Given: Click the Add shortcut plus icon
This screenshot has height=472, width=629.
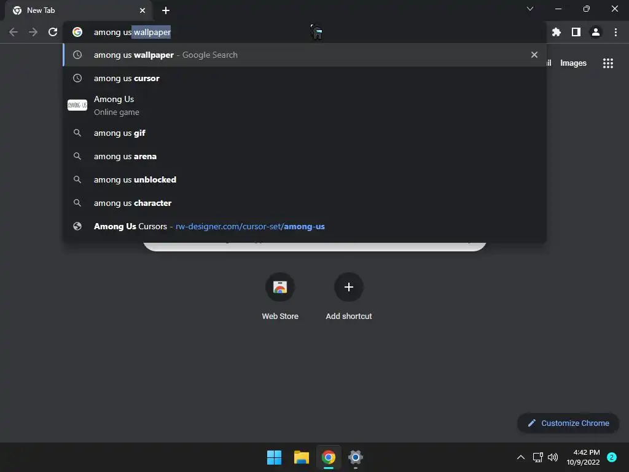Looking at the screenshot, I should pos(349,287).
